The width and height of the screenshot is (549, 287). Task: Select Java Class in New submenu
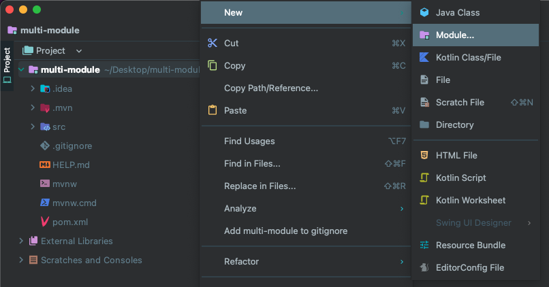pyautogui.click(x=475, y=13)
